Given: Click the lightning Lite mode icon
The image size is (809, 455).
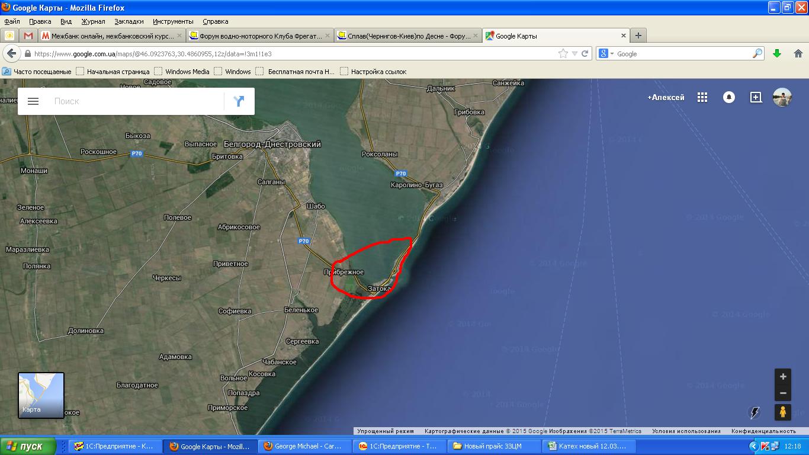Looking at the screenshot, I should click(x=755, y=412).
